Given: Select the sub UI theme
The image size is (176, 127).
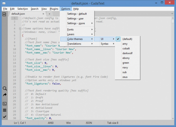Looking at the screenshot, I should (128, 72).
